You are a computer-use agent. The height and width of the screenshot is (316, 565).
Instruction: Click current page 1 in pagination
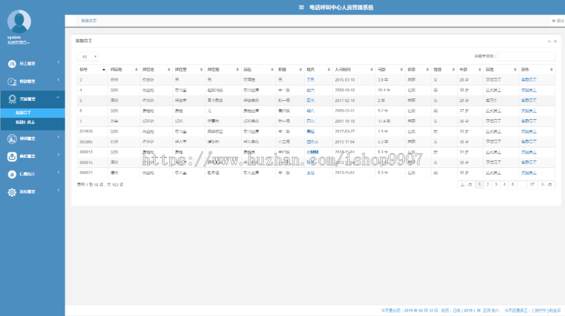[479, 184]
